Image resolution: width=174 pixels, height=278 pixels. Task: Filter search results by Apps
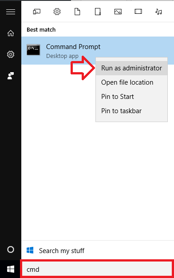[37, 12]
